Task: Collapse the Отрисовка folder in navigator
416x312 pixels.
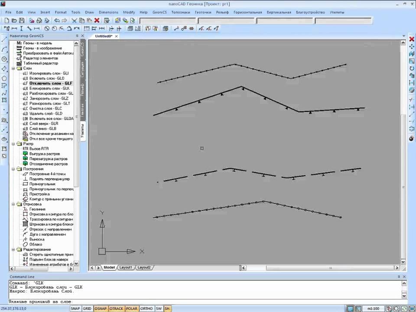Action: 13,204
